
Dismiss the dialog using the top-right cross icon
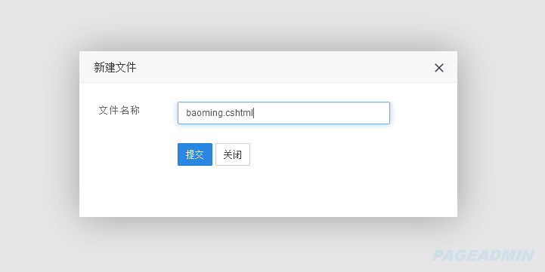tap(439, 68)
